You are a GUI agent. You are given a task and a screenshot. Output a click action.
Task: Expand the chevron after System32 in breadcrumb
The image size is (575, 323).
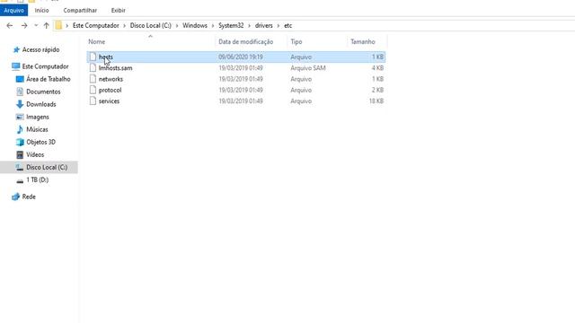[x=250, y=25]
